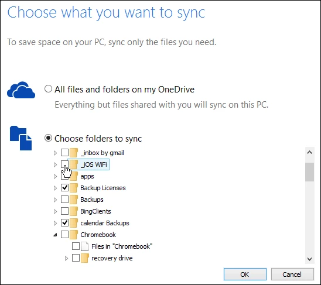
Task: Click the OneDrive cloud icon
Action: click(21, 90)
